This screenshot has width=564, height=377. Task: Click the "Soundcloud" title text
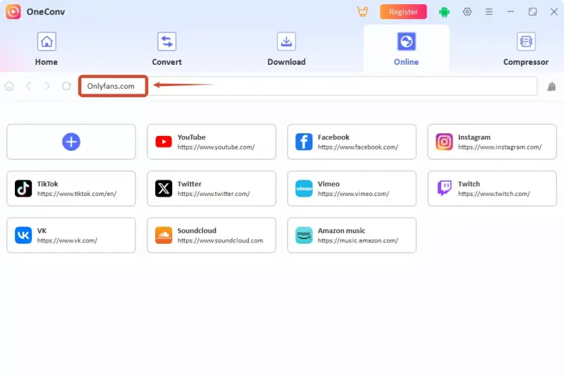click(197, 230)
